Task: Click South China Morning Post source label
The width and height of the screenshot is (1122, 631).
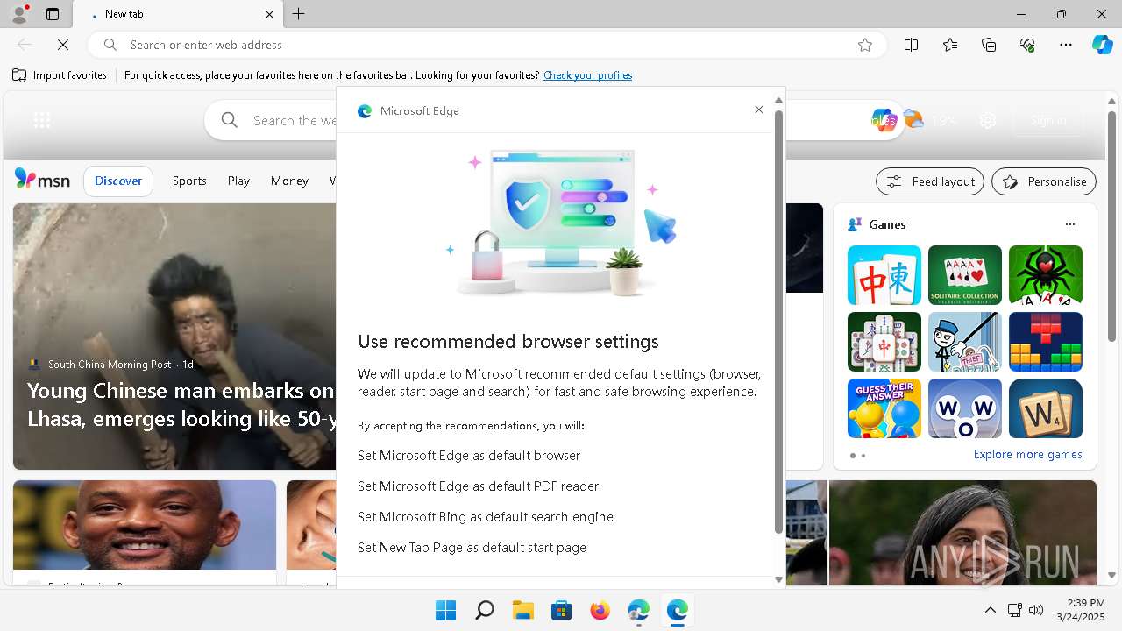Action: [x=110, y=364]
